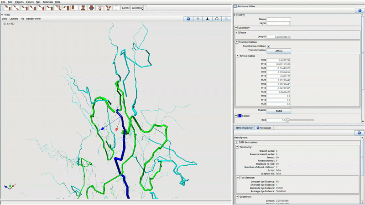Switch to the Messages tab
Viewport: 365px width, 205px height.
point(264,128)
